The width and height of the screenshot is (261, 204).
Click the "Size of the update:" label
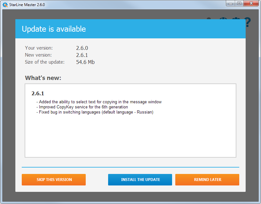[44, 62]
